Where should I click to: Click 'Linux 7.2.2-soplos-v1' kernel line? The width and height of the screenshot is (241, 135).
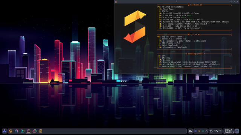point(174,39)
